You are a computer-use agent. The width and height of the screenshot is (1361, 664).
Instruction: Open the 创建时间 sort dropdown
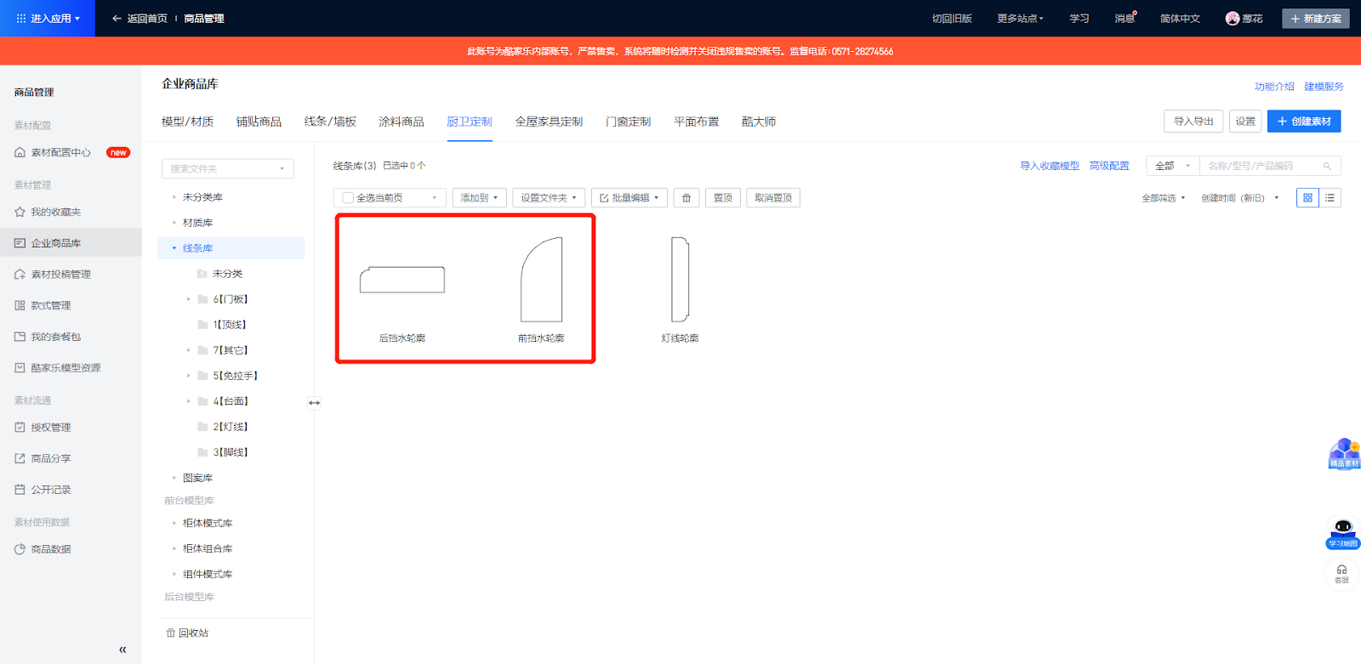click(1239, 198)
